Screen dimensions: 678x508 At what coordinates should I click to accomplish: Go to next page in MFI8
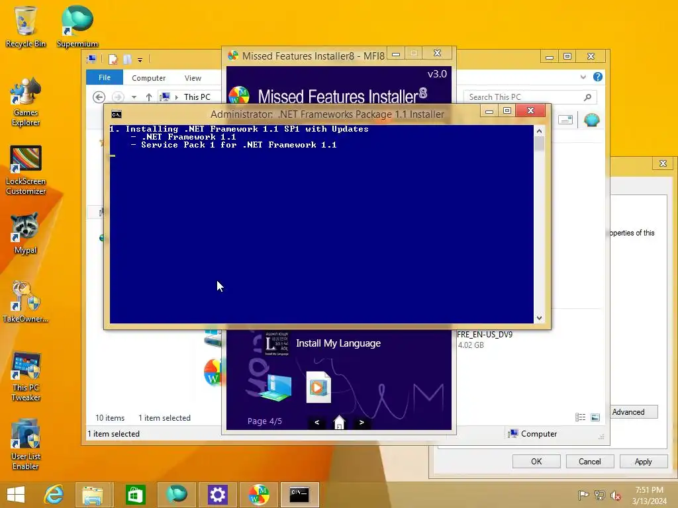pos(362,422)
